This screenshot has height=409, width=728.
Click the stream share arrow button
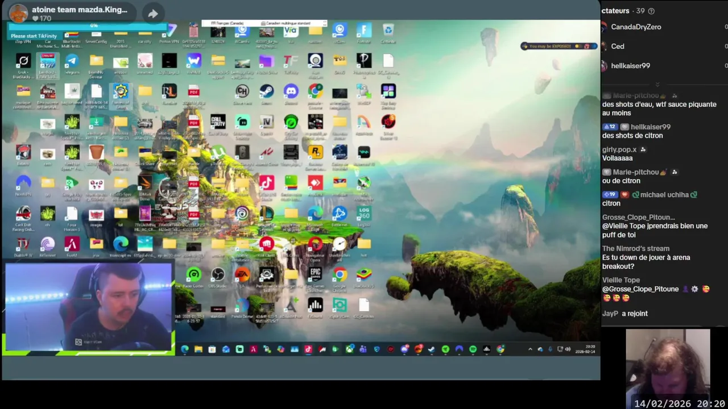[x=153, y=14]
